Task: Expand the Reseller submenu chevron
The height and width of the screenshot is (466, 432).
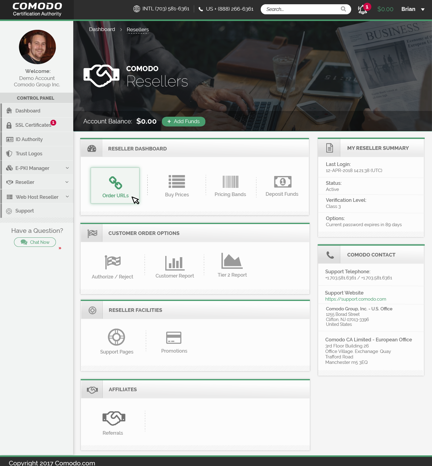Action: pyautogui.click(x=67, y=182)
